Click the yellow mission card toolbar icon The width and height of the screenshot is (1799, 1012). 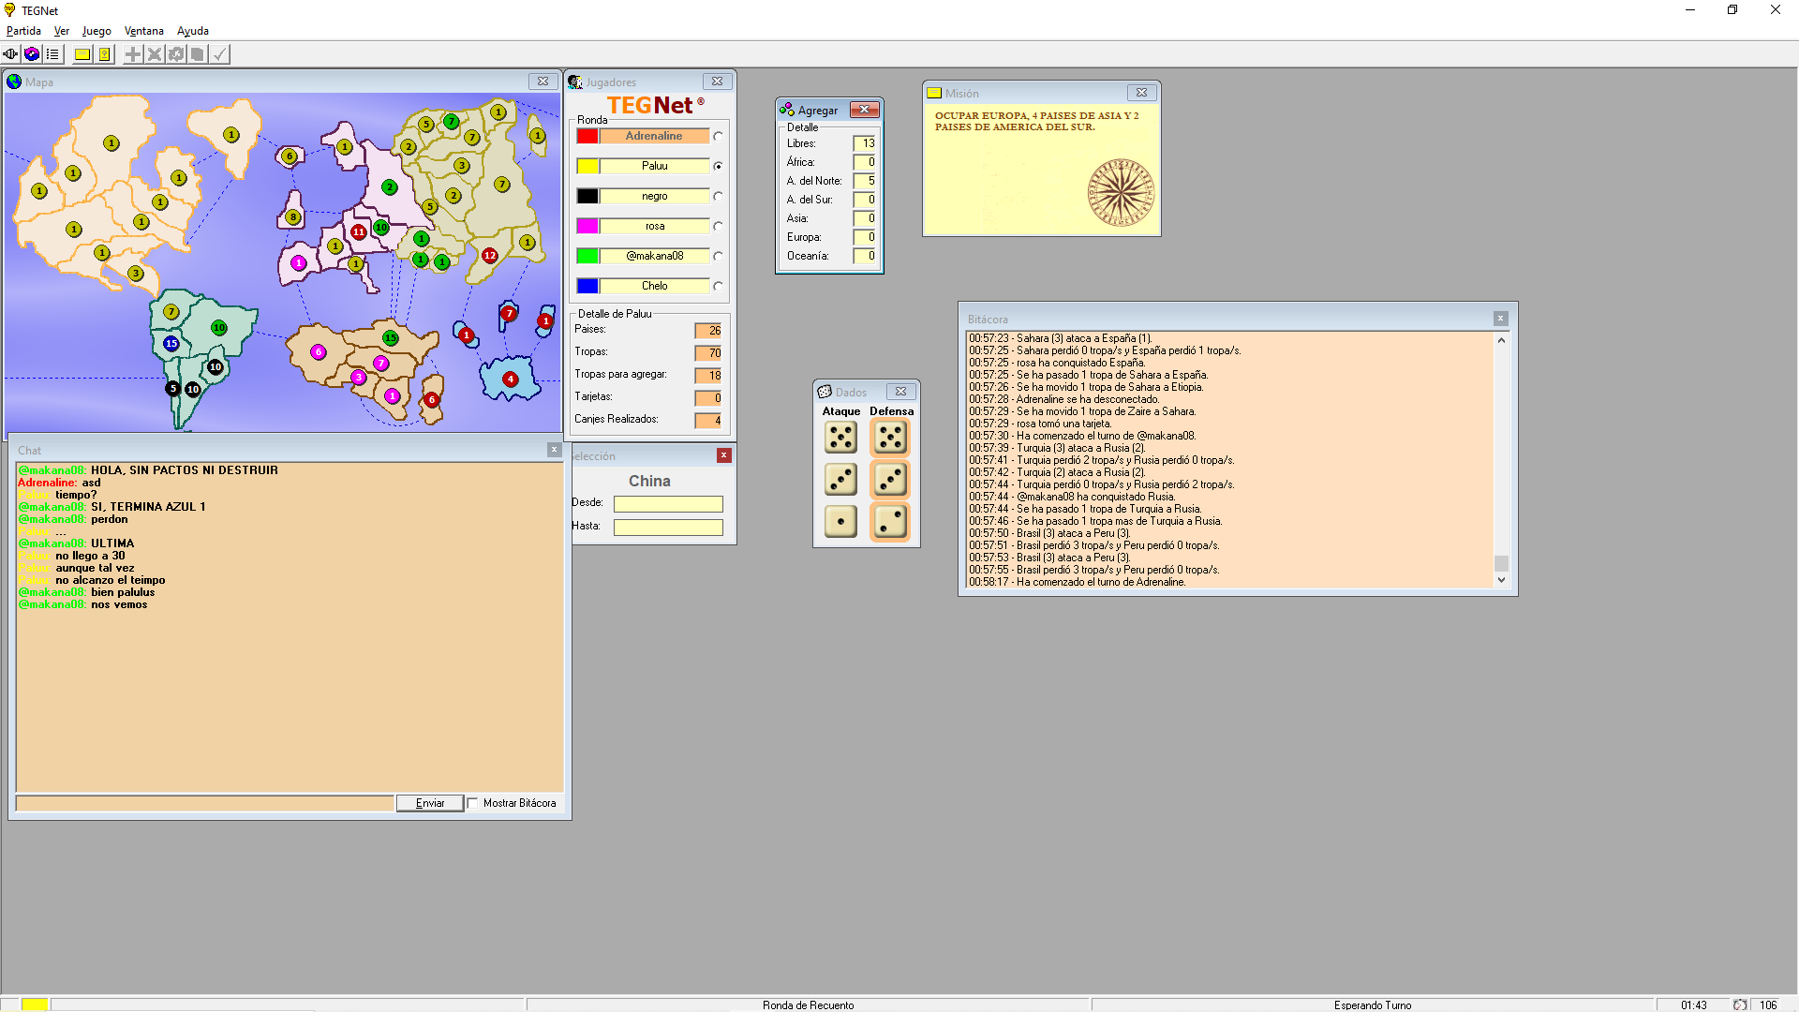tap(82, 54)
